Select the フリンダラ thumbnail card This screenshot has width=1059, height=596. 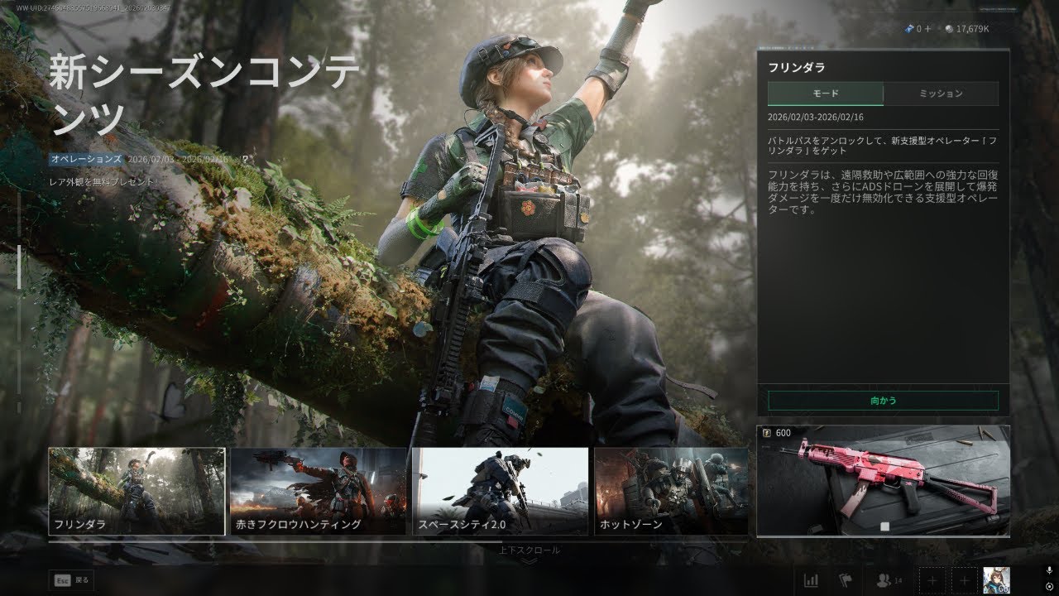(137, 491)
